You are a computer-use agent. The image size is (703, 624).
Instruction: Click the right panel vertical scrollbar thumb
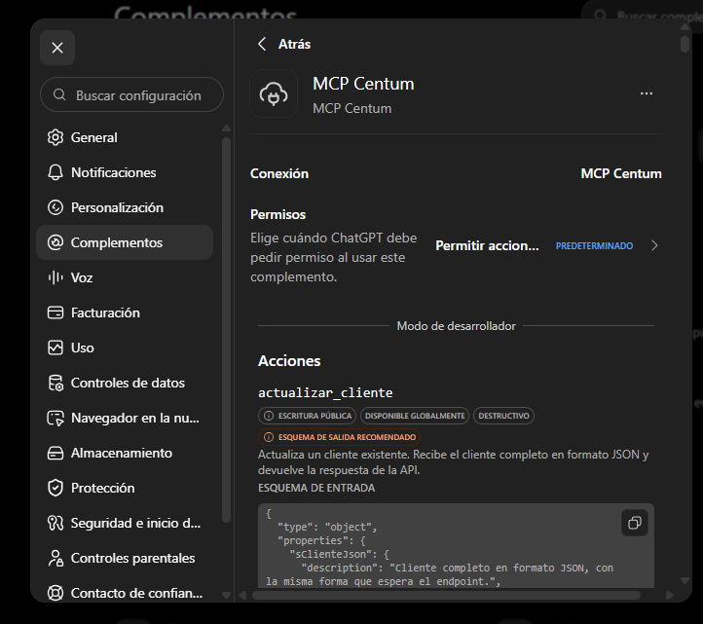point(684,44)
